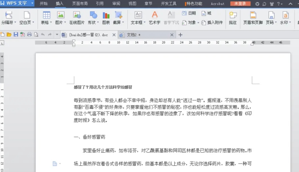This screenshot has width=299, height=172.
Task: Undo the last action
Action: [x=43, y=34]
